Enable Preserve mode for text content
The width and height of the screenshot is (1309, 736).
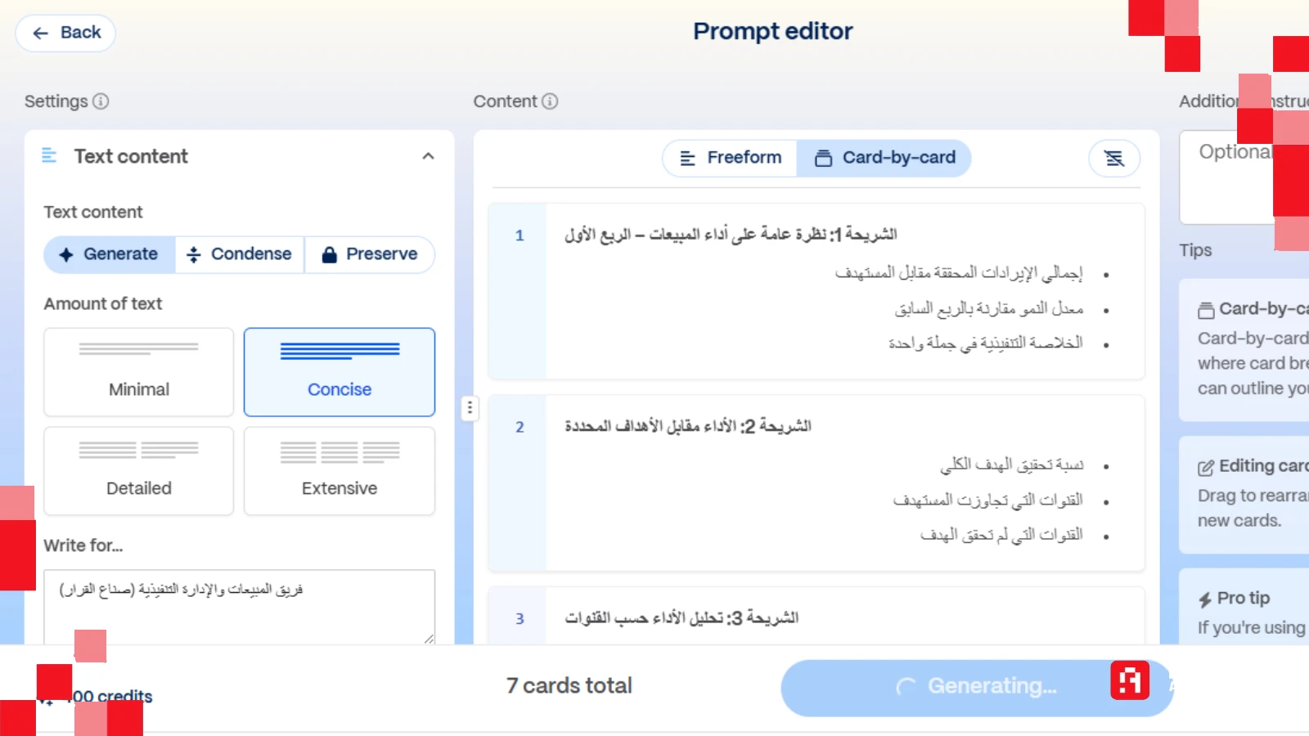click(370, 254)
